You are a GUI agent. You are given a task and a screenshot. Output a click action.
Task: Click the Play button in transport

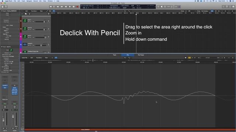pyautogui.click(x=70, y=7)
